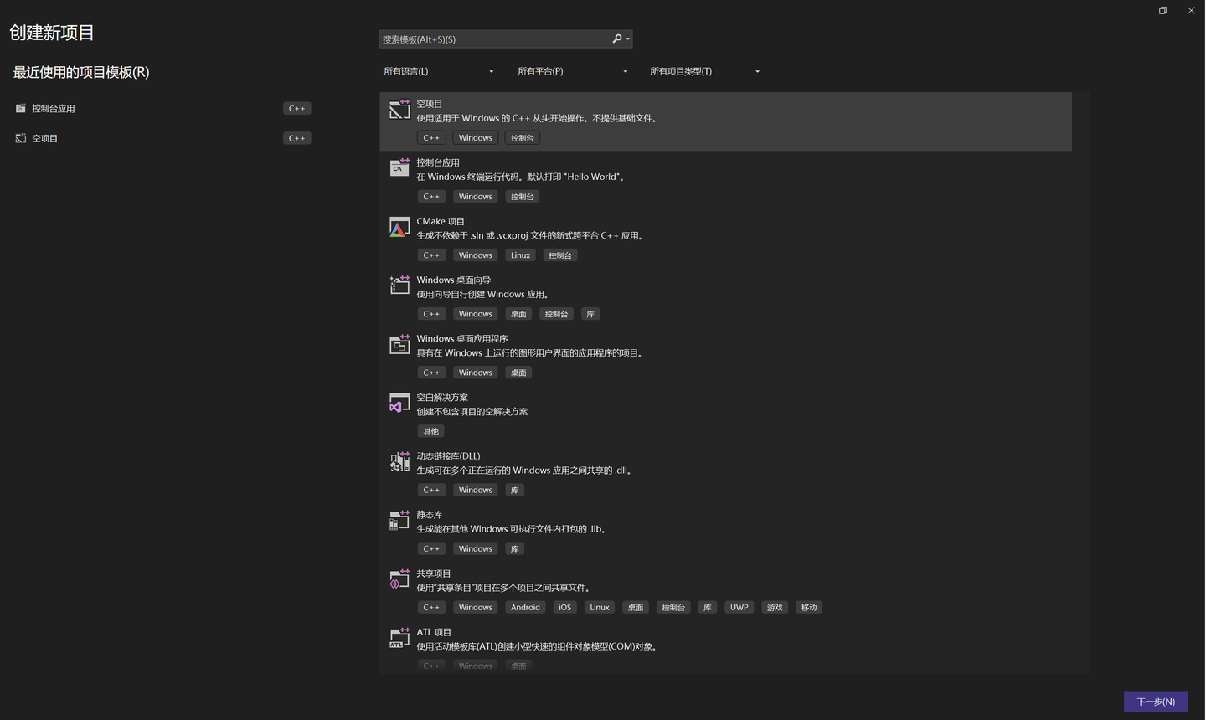Screen dimensions: 1206x720
Task: Click the Linux tag on 共享项目
Action: coord(599,607)
